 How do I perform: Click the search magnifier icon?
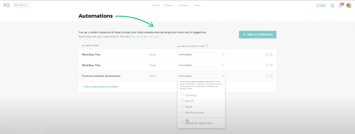(x=16, y=5)
